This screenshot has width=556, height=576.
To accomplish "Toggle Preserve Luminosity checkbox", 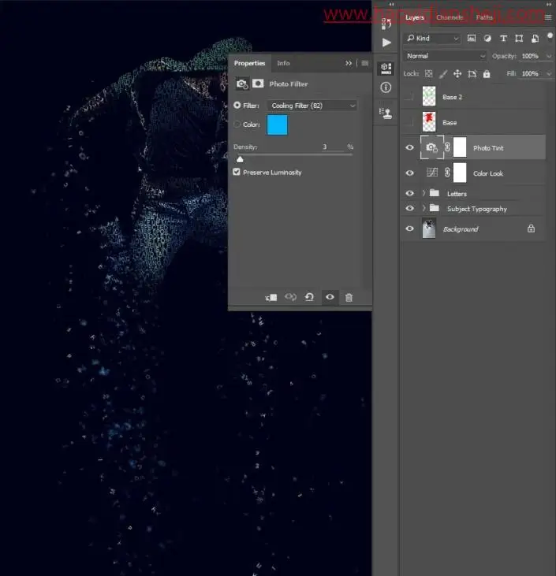I will pos(237,172).
